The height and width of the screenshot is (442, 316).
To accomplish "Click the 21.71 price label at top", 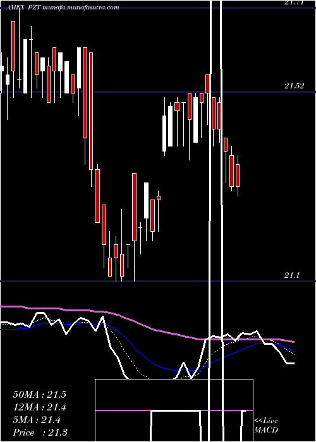I will [295, 3].
